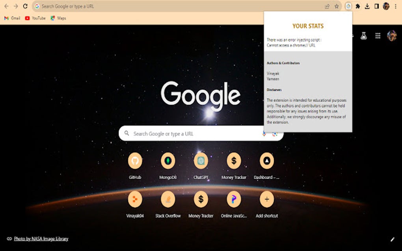Click the author name Yameen
The width and height of the screenshot is (402, 251).
tap(273, 79)
